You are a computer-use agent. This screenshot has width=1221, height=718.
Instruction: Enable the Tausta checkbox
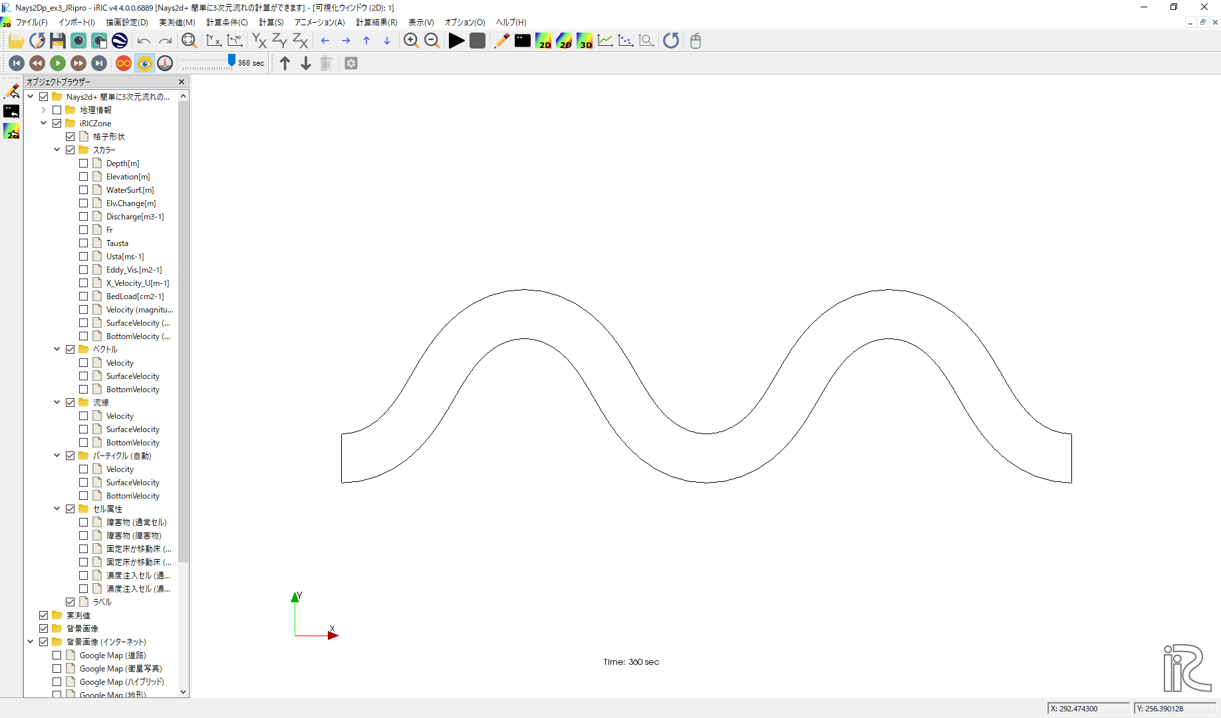point(83,243)
